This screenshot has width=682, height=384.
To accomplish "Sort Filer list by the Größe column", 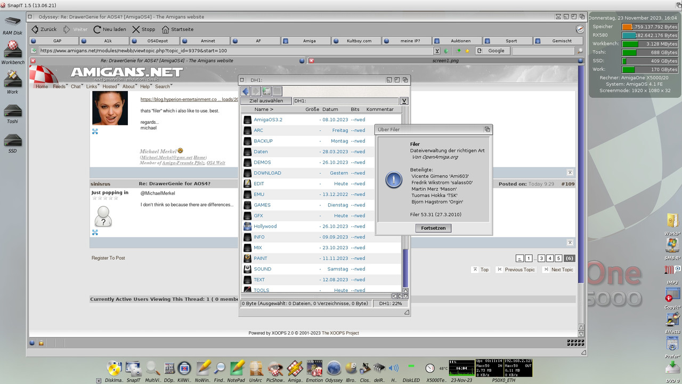I will [x=312, y=109].
